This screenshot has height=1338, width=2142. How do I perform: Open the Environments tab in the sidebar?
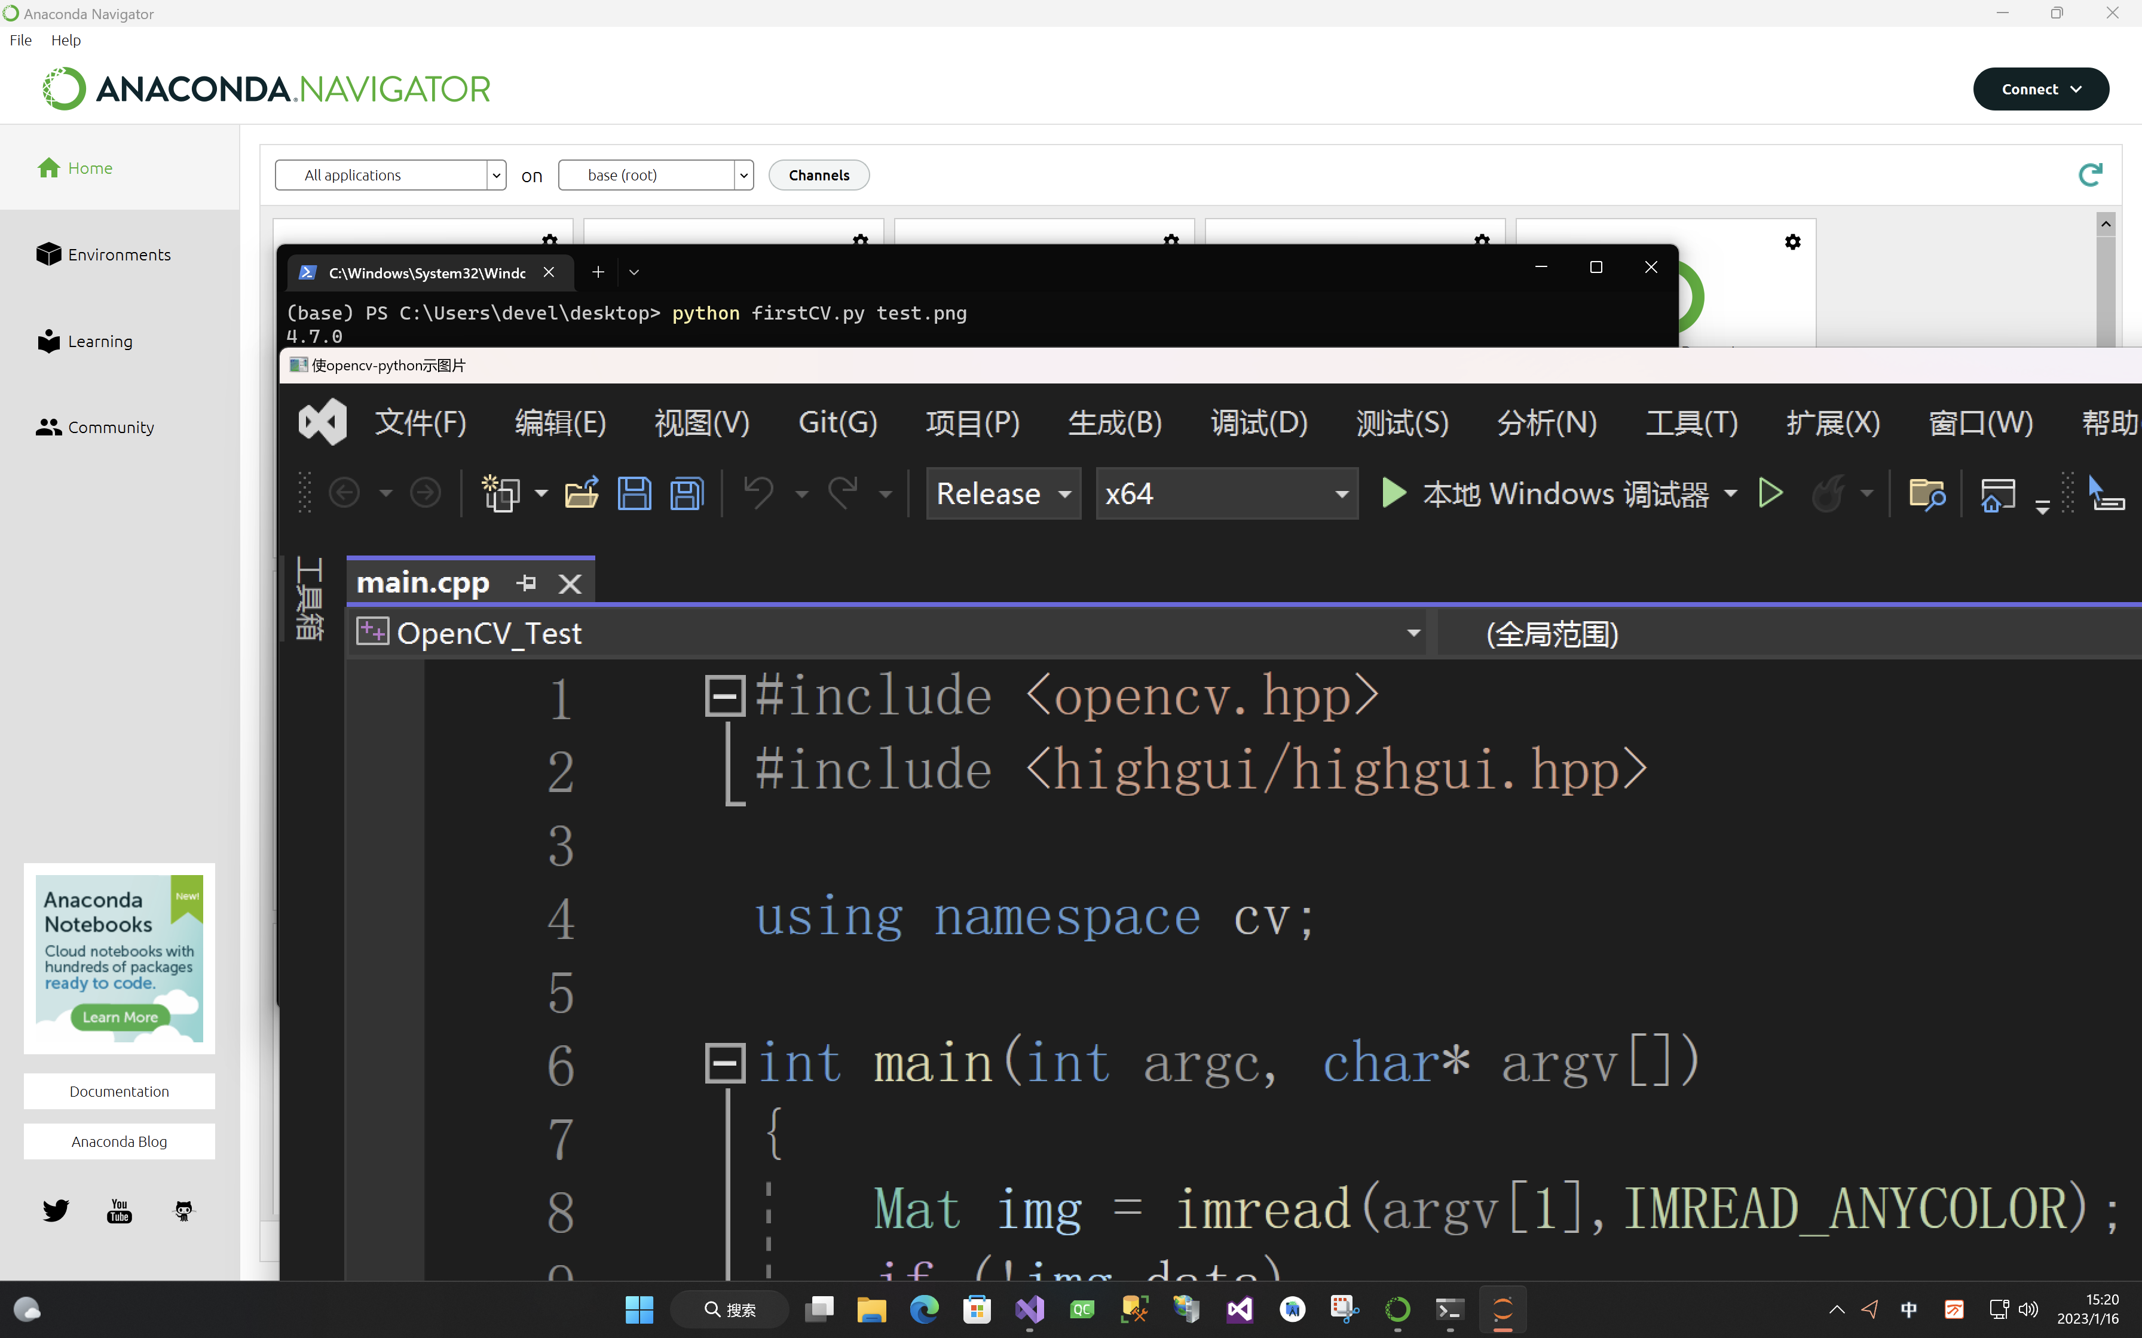coord(118,255)
